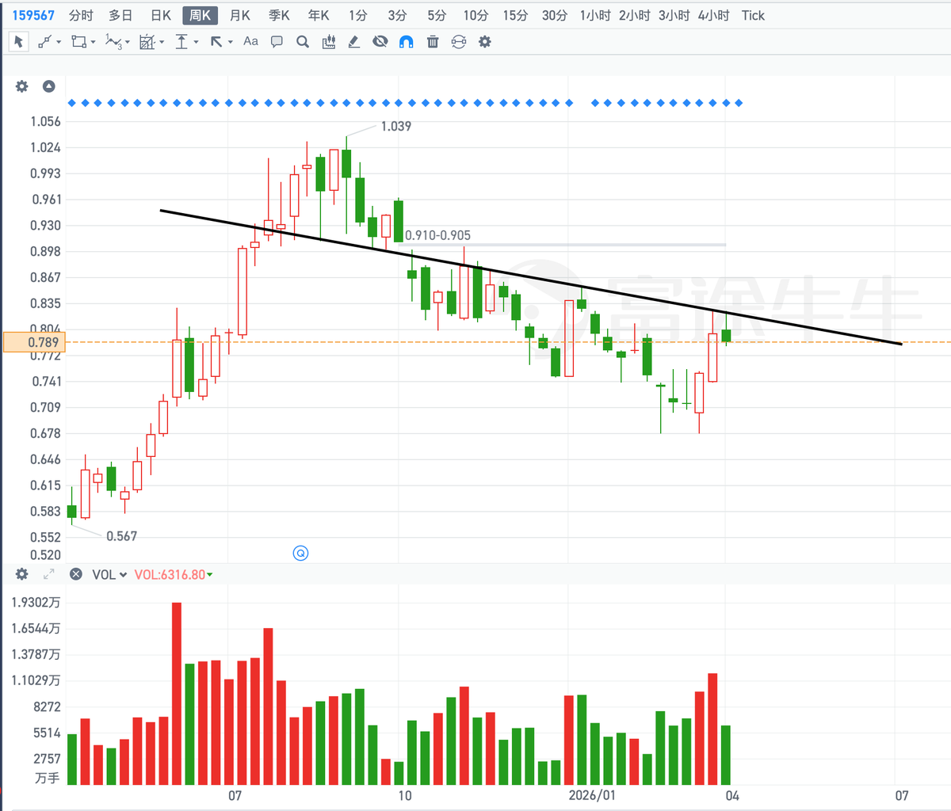
Task: Select the 1小时 interval
Action: (x=595, y=15)
